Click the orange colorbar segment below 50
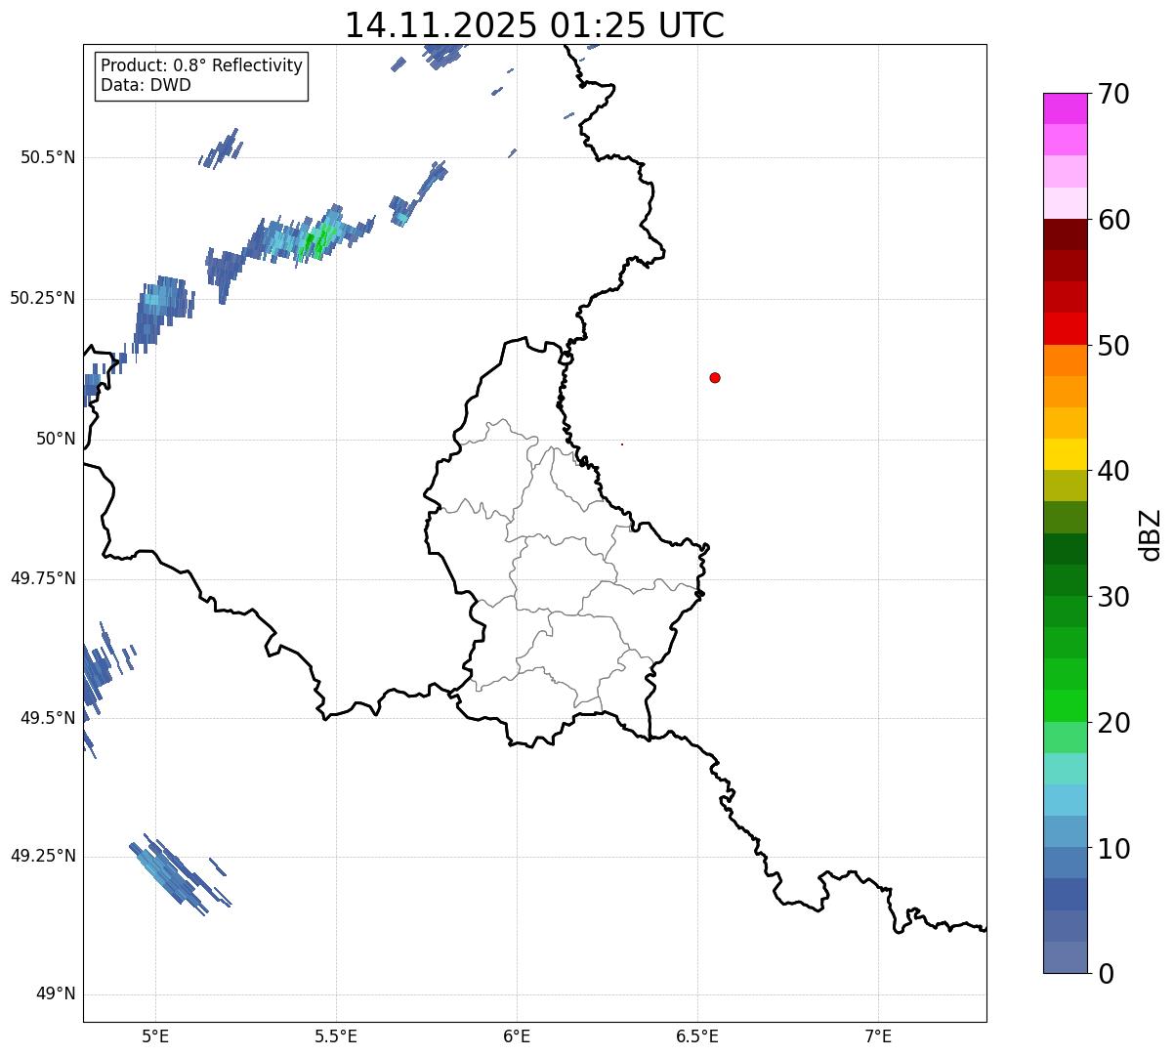 [x=1065, y=360]
